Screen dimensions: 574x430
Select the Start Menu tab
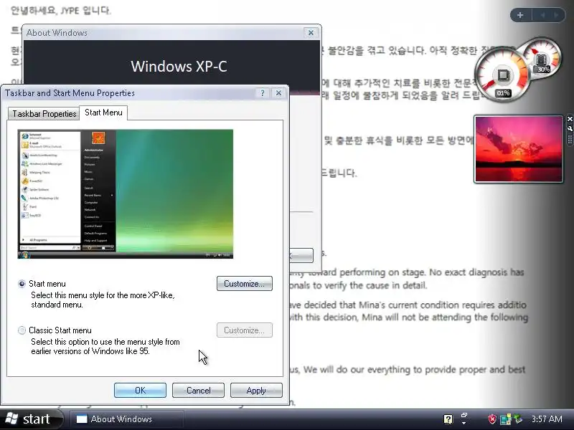click(x=103, y=113)
